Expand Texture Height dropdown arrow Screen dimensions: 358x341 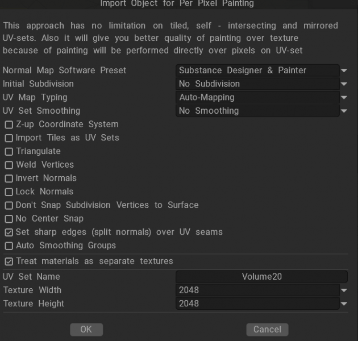click(x=344, y=304)
